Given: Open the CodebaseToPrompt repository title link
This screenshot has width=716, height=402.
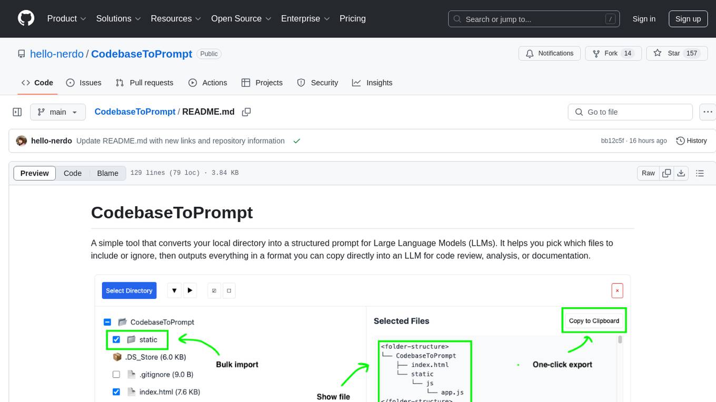Looking at the screenshot, I should tap(142, 54).
